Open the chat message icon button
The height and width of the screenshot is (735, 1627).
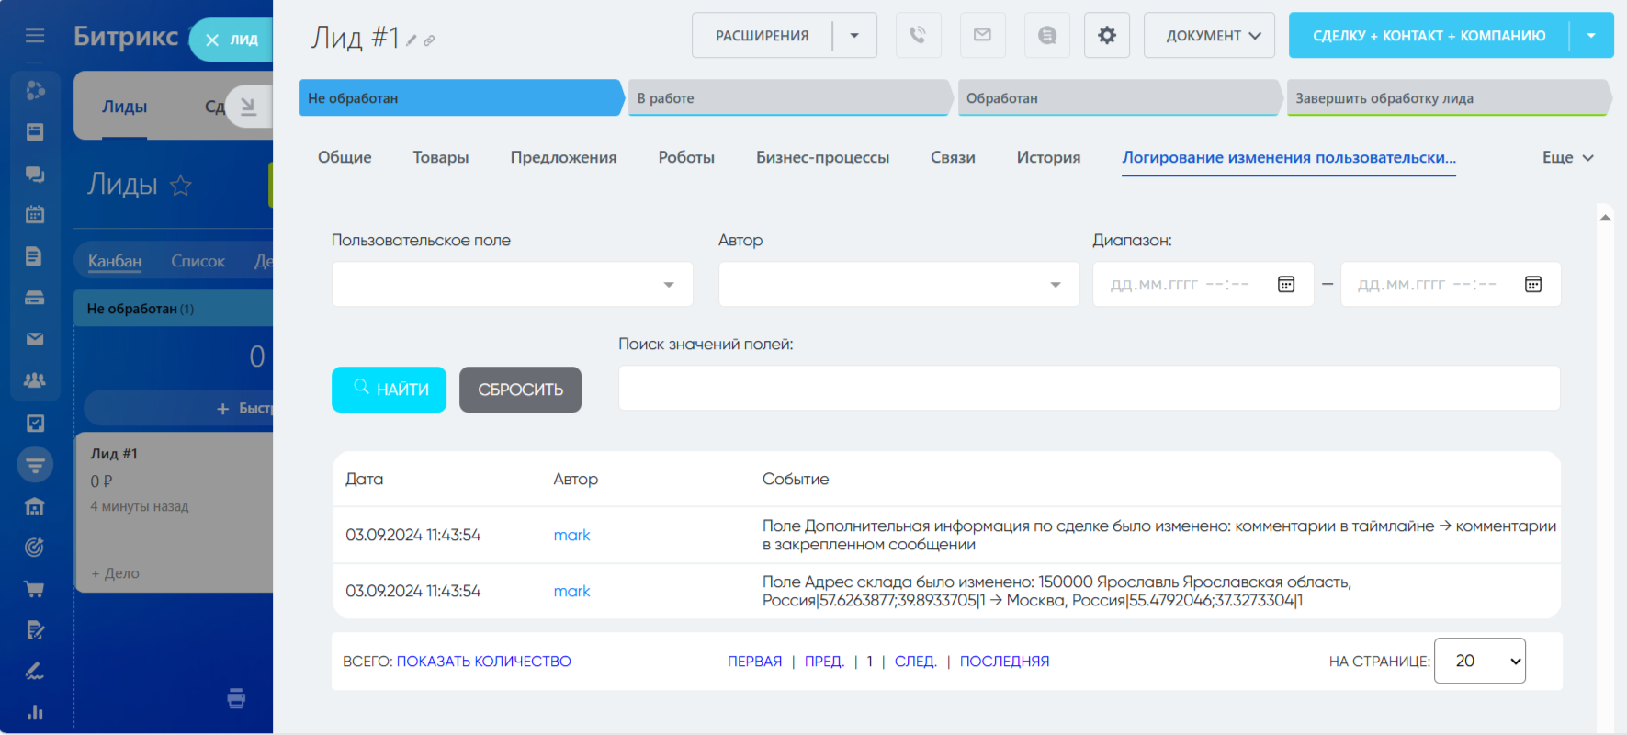click(x=1046, y=35)
